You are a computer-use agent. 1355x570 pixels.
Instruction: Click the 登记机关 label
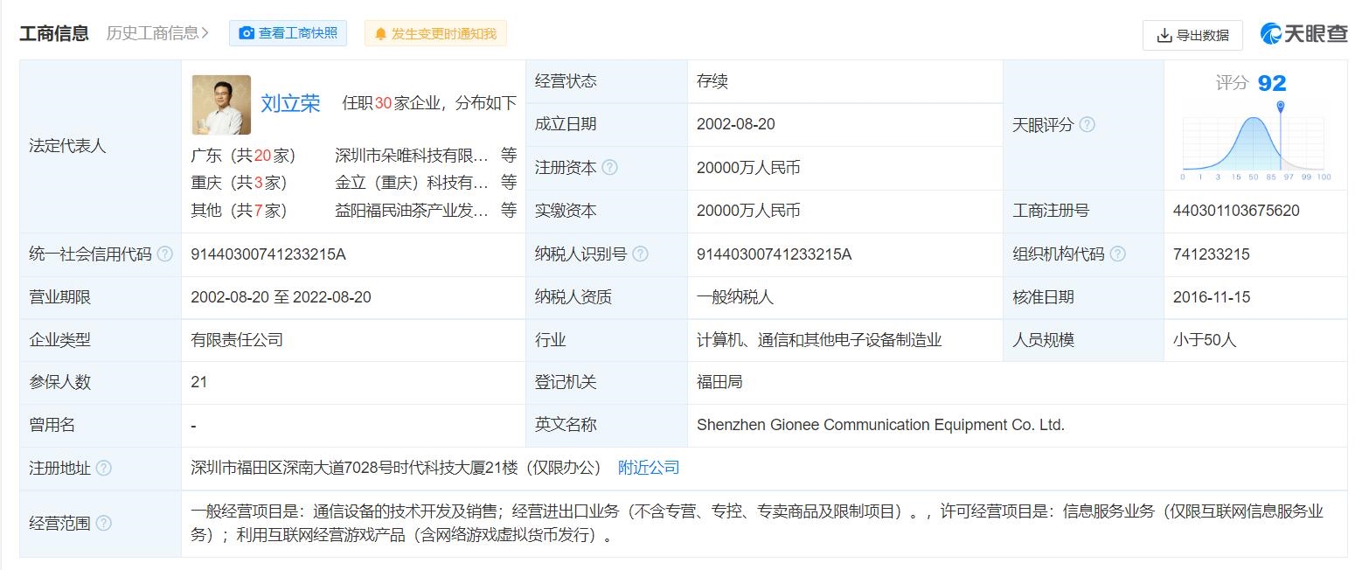566,382
